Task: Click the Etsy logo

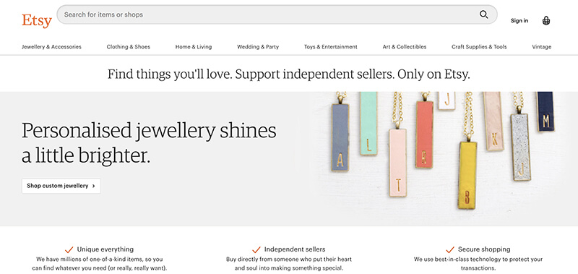Action: click(x=37, y=20)
